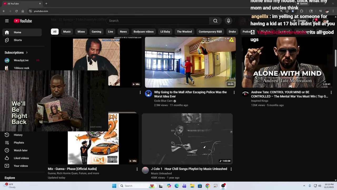This screenshot has height=190, width=337.
Task: Reload the YouTube page
Action: pyautogui.click(x=16, y=11)
